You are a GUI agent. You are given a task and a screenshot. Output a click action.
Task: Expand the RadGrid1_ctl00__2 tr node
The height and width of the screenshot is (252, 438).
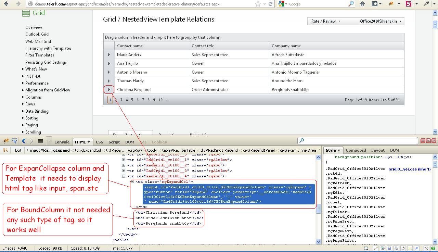[124, 165]
